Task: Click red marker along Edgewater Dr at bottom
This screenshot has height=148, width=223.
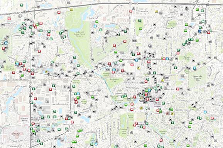Action: click(x=161, y=140)
